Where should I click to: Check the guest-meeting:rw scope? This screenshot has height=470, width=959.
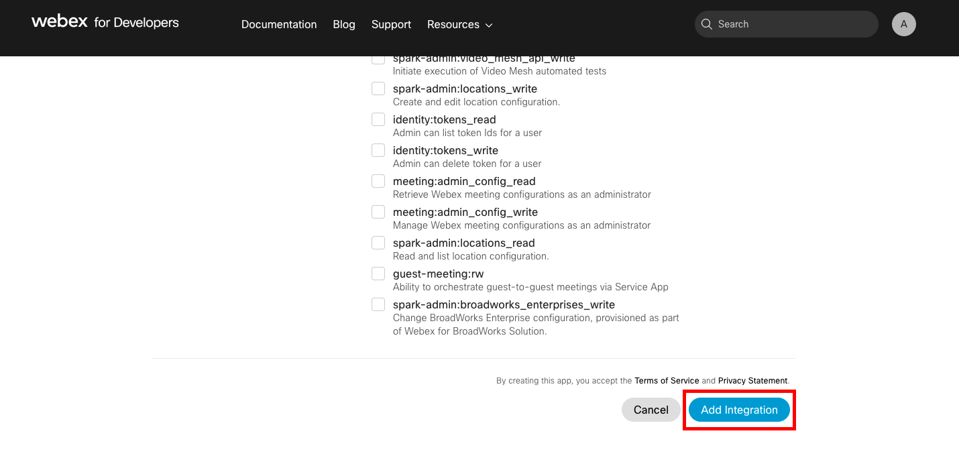pyautogui.click(x=378, y=273)
